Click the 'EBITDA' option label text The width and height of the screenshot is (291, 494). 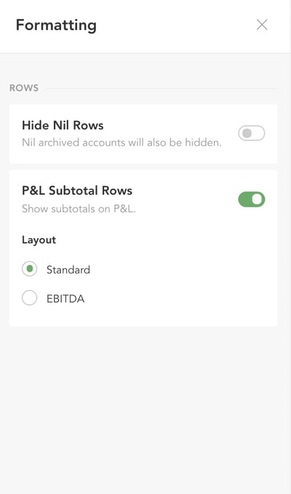pyautogui.click(x=65, y=299)
